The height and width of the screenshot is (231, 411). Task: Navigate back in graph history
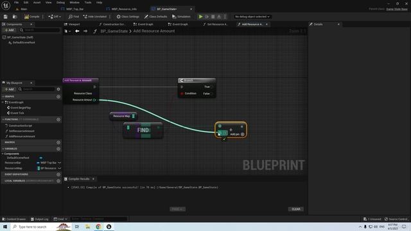click(x=77, y=31)
